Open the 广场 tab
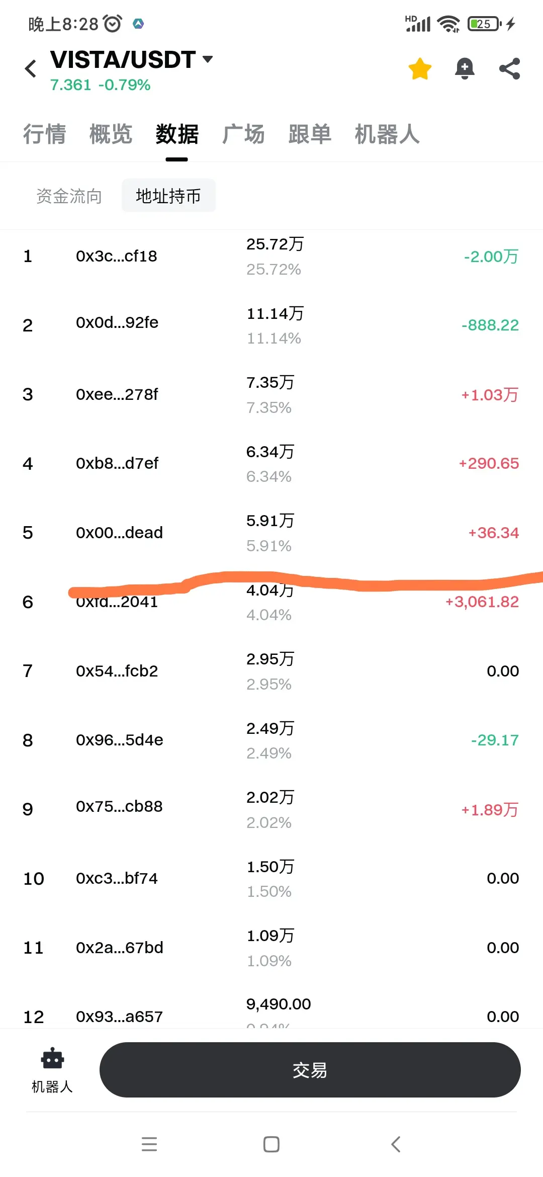 coord(243,134)
